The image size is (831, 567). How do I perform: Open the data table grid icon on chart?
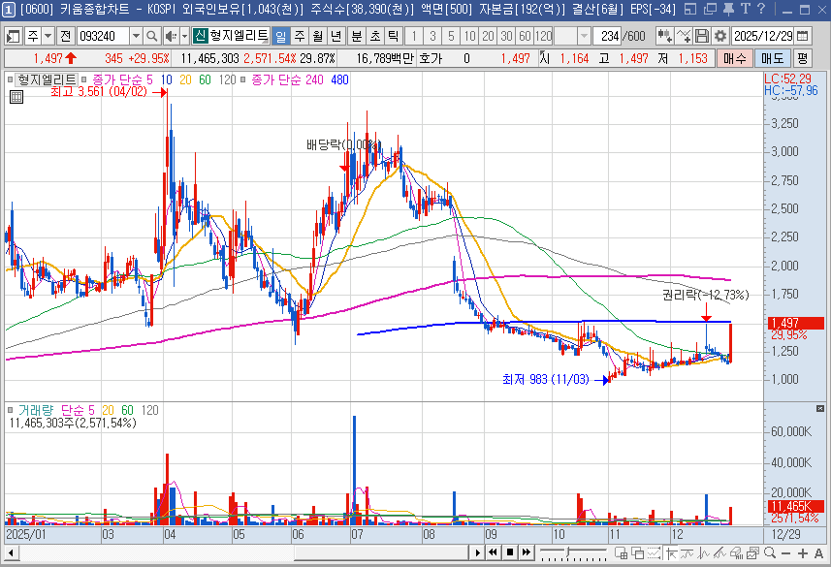tap(16, 97)
